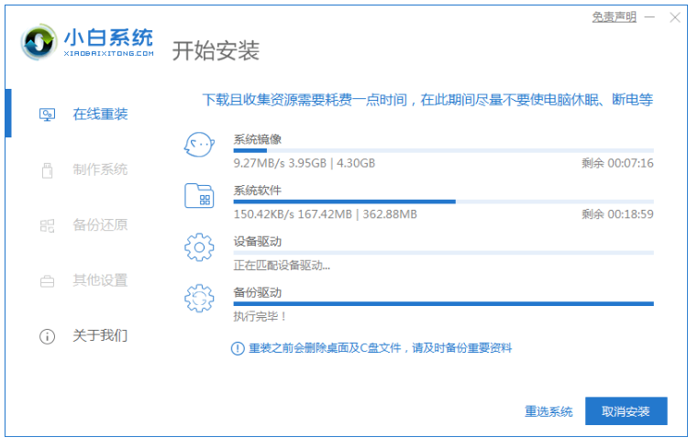Select 其他设置 text in sidebar

[x=100, y=281]
